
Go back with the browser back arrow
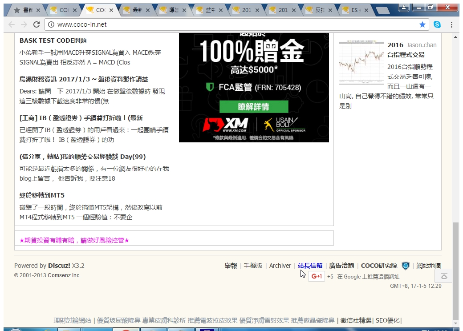tap(12, 24)
